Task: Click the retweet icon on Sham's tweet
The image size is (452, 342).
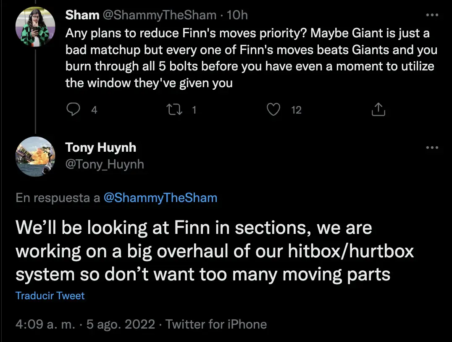Action: (x=174, y=109)
